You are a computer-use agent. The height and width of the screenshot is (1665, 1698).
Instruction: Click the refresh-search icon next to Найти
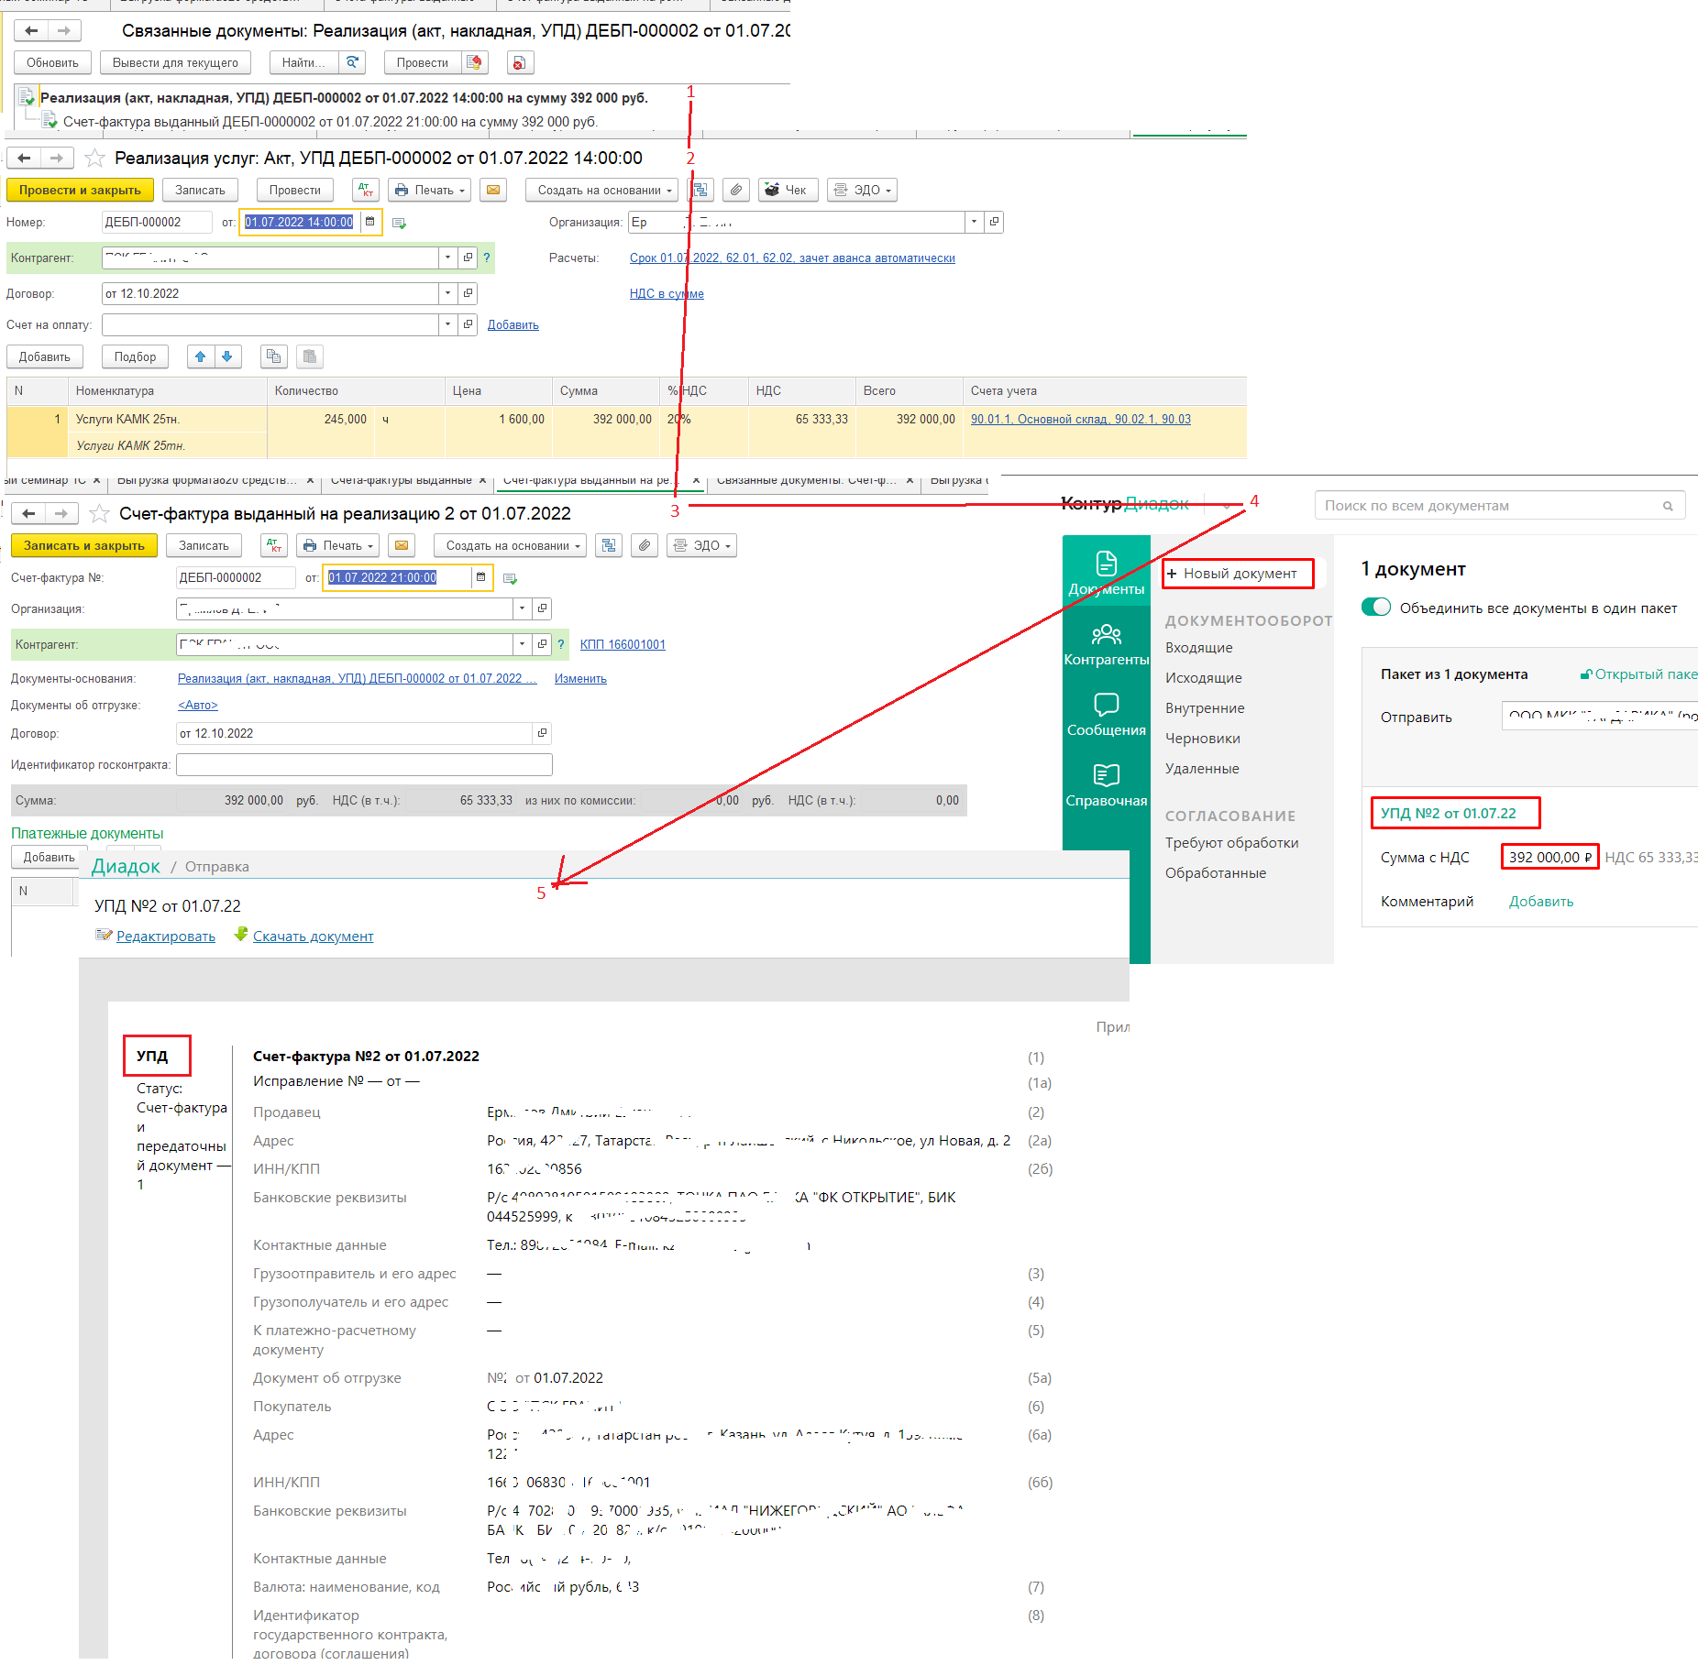coord(352,62)
